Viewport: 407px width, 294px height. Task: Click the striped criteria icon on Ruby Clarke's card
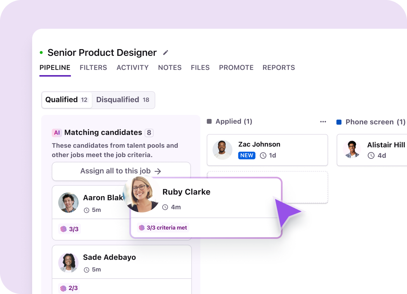[x=142, y=228]
